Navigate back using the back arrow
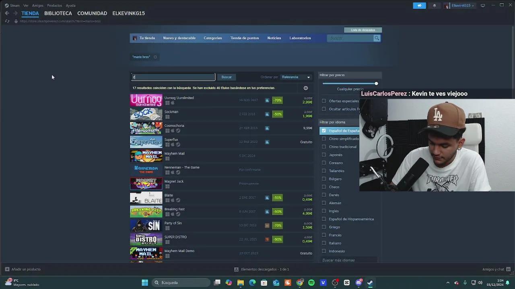The height and width of the screenshot is (289, 515). tap(6, 13)
